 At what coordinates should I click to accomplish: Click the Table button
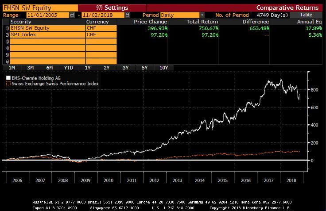coord(306,15)
